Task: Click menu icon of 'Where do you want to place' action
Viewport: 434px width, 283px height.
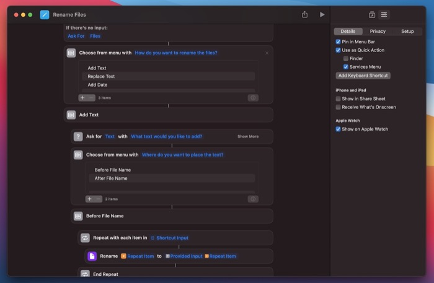Action: tap(78, 155)
